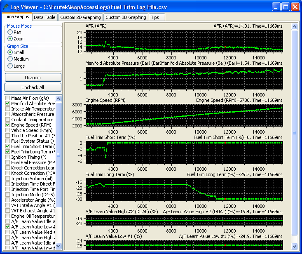Click the 'AFR (AFR)=14.01, Time=11669ms' readout
The height and width of the screenshot is (254, 302).
pos(248,26)
